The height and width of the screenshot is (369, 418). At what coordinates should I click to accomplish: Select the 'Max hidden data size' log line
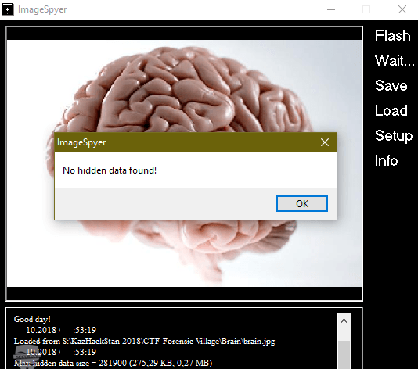(x=113, y=363)
